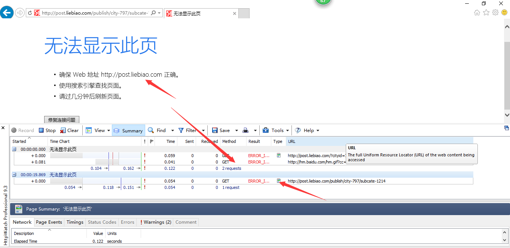510x248 pixels.
Task: Open the Find search tool
Action: (x=157, y=131)
